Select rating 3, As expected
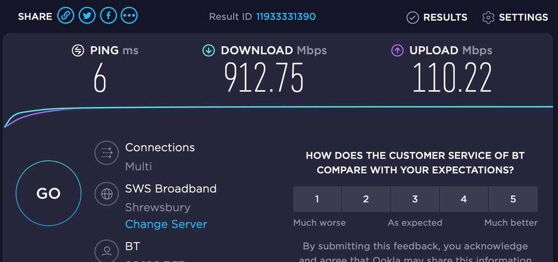The width and height of the screenshot is (558, 262). (x=415, y=199)
